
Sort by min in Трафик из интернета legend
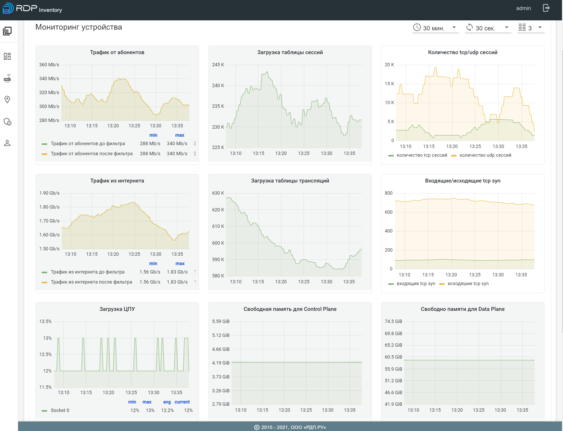click(x=153, y=263)
